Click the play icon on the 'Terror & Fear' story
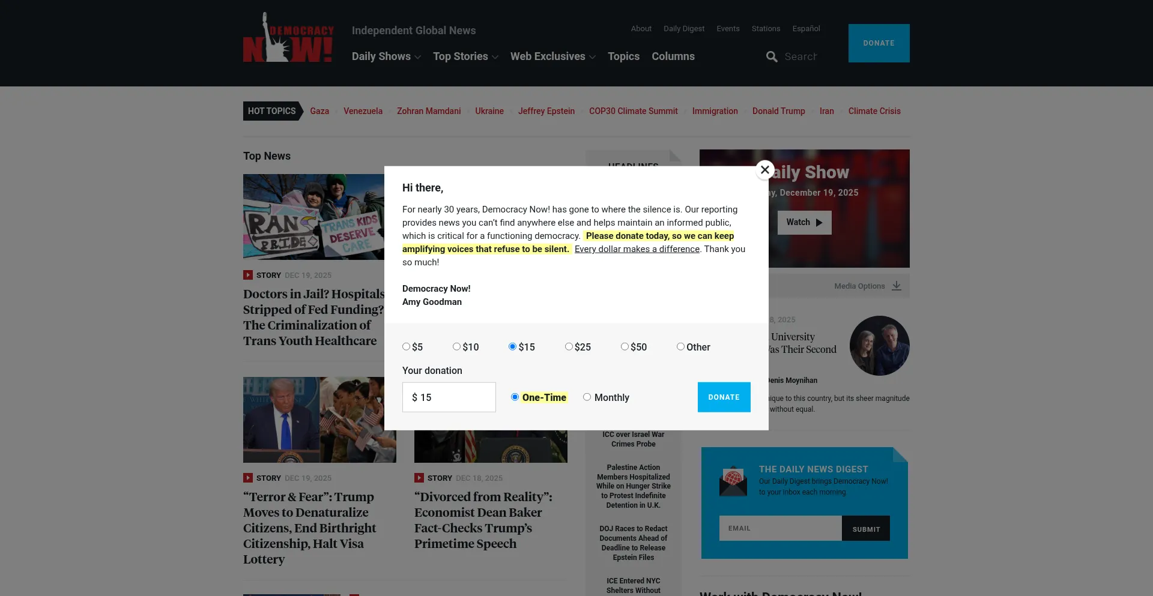Screen dimensions: 1153x596 pyautogui.click(x=248, y=478)
